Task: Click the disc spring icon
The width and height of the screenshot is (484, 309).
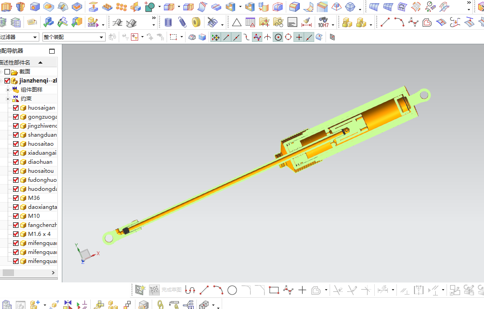Action: [x=196, y=22]
